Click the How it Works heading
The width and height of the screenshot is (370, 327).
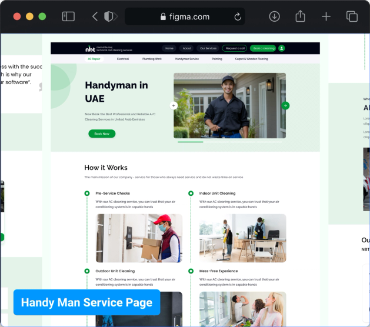(x=106, y=168)
